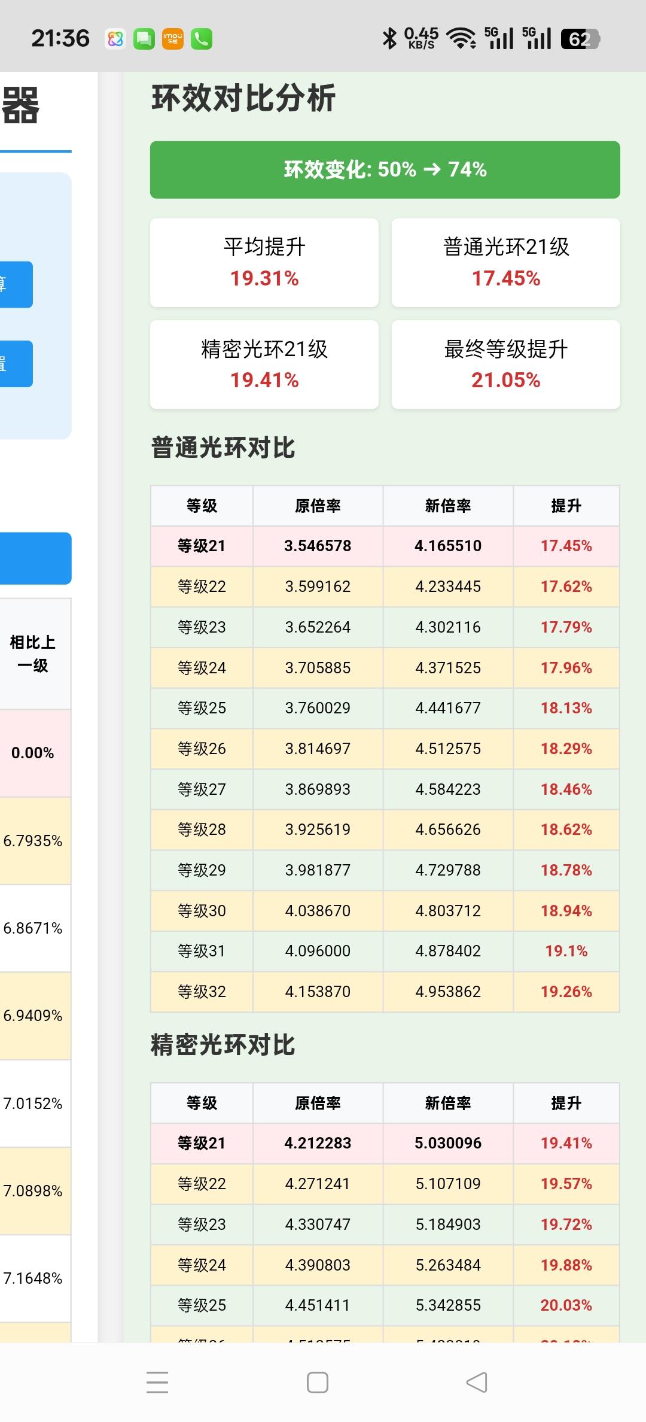Click 原倍率 header in 普通光环 table
This screenshot has height=1422, width=646.
tap(318, 506)
